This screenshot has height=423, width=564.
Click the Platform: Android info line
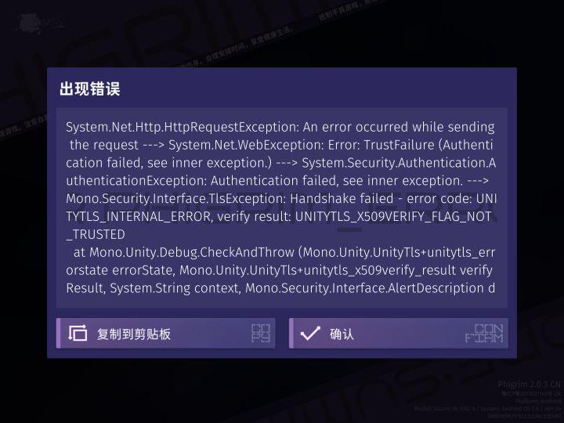[538, 401]
